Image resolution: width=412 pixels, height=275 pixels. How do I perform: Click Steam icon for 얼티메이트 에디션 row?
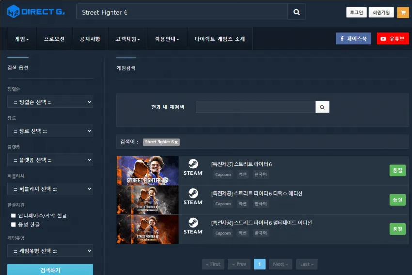tap(193, 226)
